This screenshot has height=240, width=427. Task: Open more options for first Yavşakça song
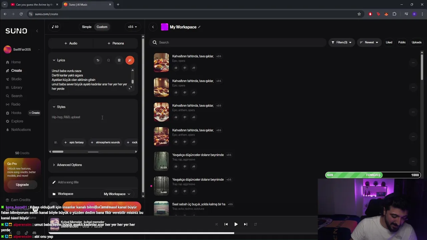pyautogui.click(x=413, y=161)
